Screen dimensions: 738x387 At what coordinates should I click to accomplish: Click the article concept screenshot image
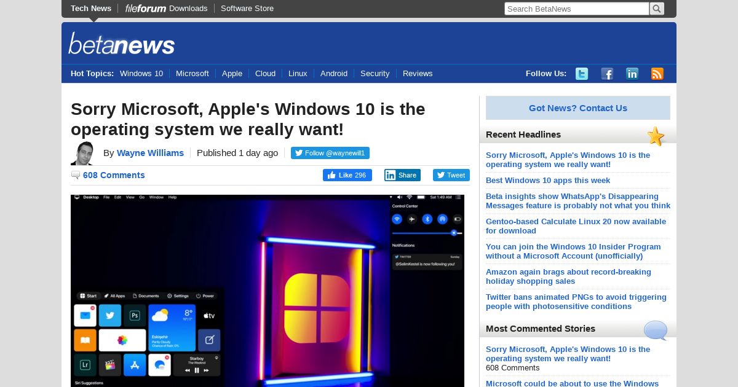coord(268,291)
